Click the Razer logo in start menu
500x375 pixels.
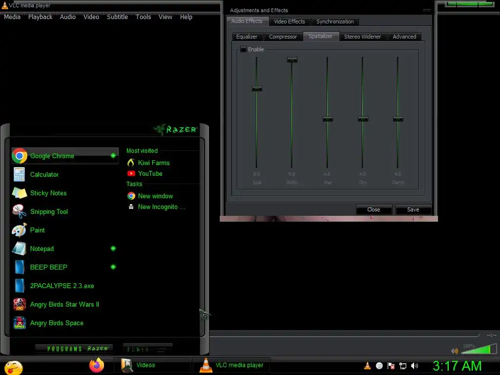point(175,129)
